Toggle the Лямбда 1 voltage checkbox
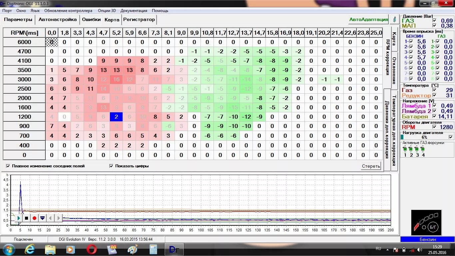The height and width of the screenshot is (256, 455). pyautogui.click(x=434, y=106)
